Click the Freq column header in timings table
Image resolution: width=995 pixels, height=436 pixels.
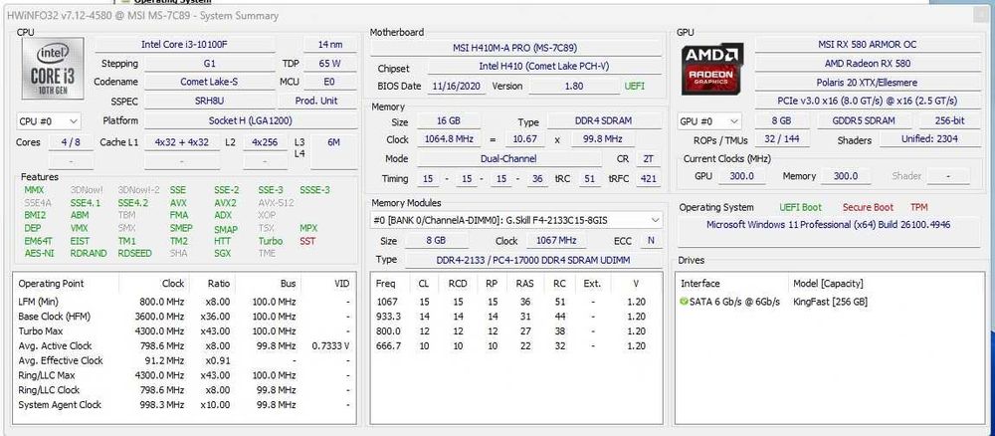[385, 284]
